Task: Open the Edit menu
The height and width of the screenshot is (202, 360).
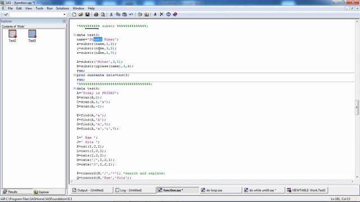Action: (x=19, y=8)
